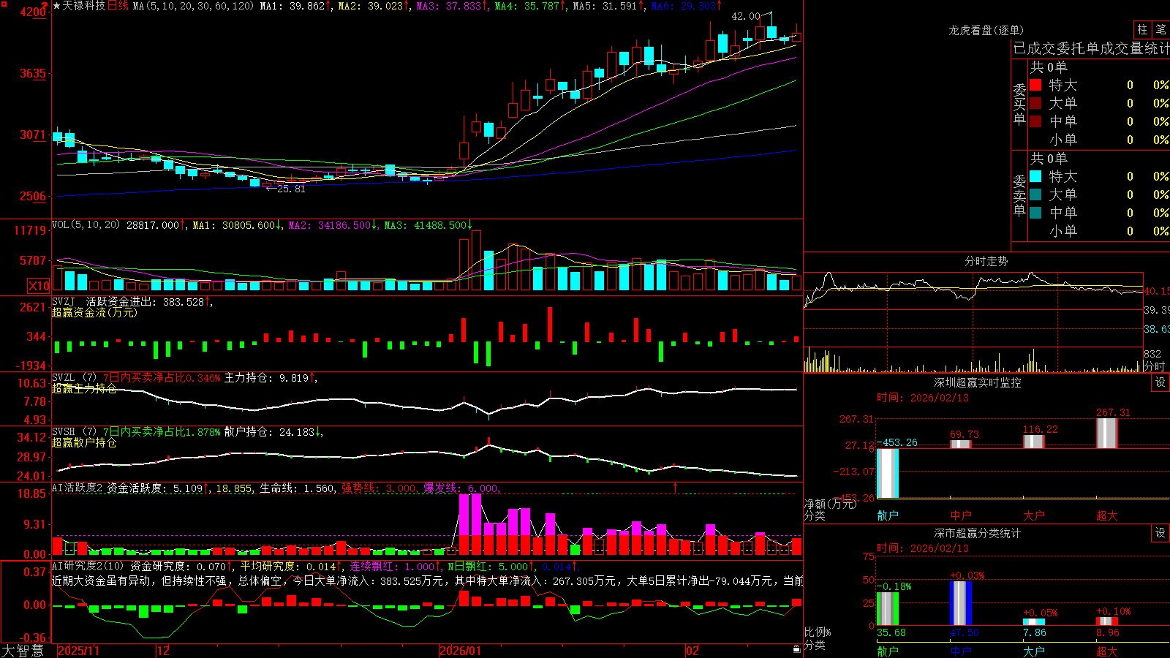This screenshot has width=1170, height=658.
Task: Click the 42.00 high price annotation
Action: coord(746,16)
